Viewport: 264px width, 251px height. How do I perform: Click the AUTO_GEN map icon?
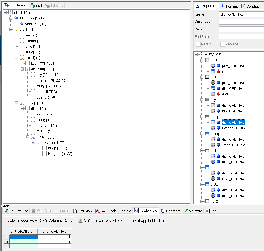click(x=201, y=54)
